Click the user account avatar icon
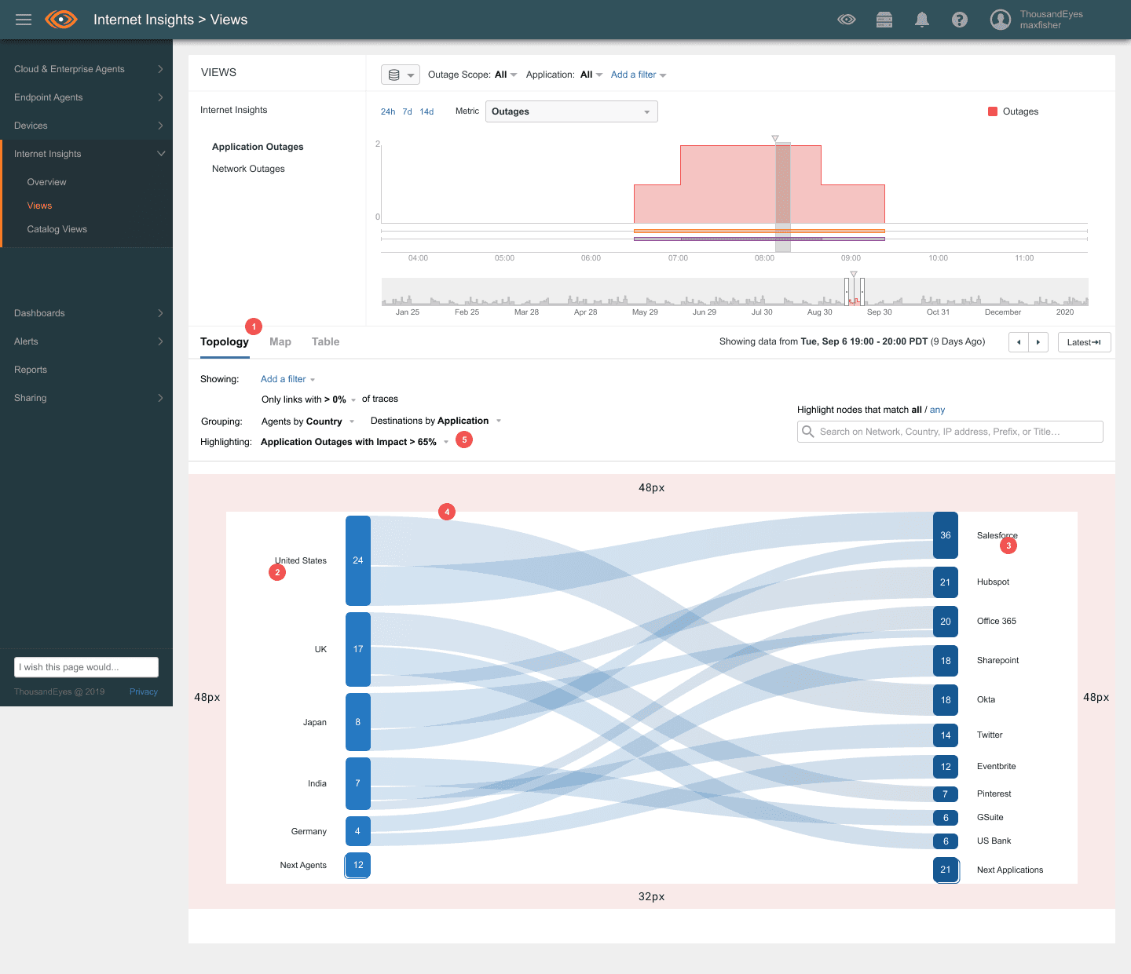 pos(1000,20)
